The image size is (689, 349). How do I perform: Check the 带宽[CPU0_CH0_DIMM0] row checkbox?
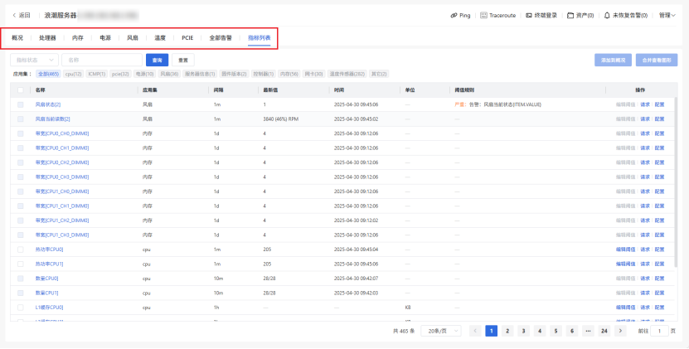tap(20, 133)
